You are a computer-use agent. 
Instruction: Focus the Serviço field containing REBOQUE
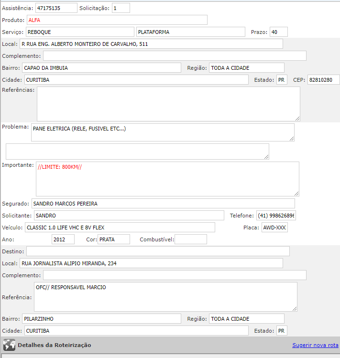80,32
